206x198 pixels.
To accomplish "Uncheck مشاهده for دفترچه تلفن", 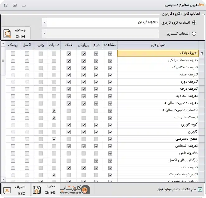I will point(110,153).
